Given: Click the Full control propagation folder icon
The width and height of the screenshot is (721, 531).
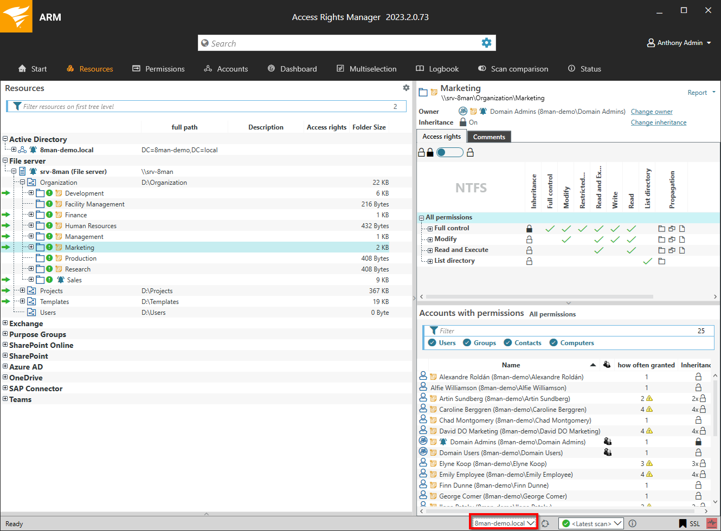Looking at the screenshot, I should coord(661,229).
